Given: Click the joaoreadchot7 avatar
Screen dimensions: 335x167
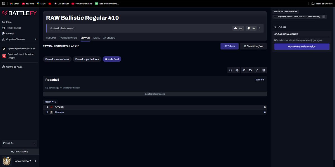Looking at the screenshot, I should 7,161.
